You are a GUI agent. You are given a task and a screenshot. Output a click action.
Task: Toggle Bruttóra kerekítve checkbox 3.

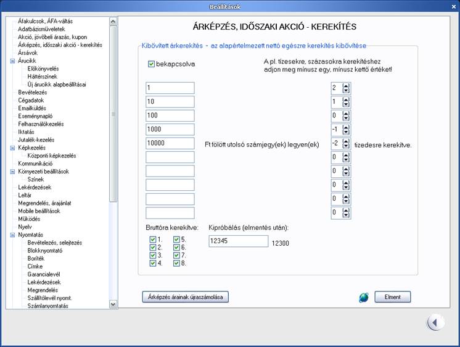pyautogui.click(x=152, y=256)
